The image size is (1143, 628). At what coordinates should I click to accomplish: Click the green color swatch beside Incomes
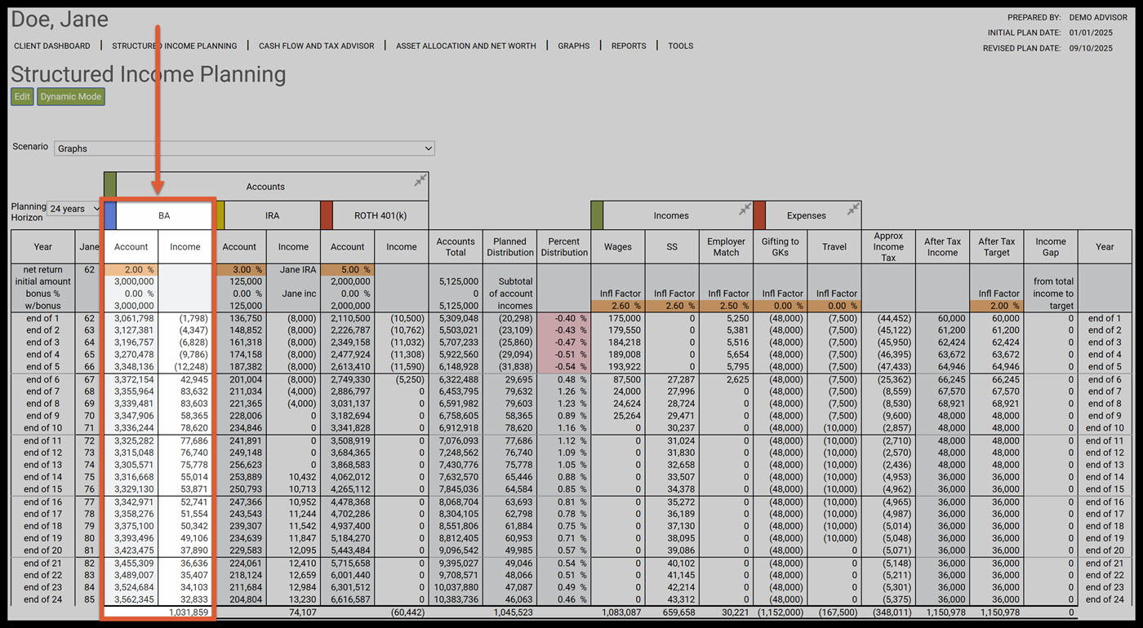click(597, 215)
